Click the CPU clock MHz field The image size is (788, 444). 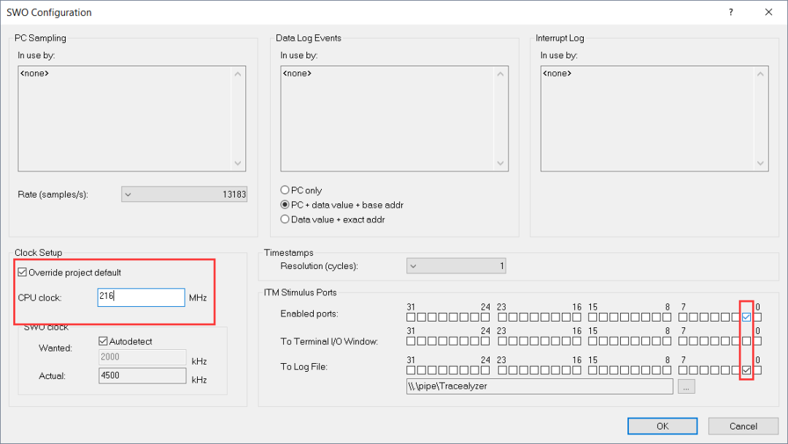(x=142, y=297)
